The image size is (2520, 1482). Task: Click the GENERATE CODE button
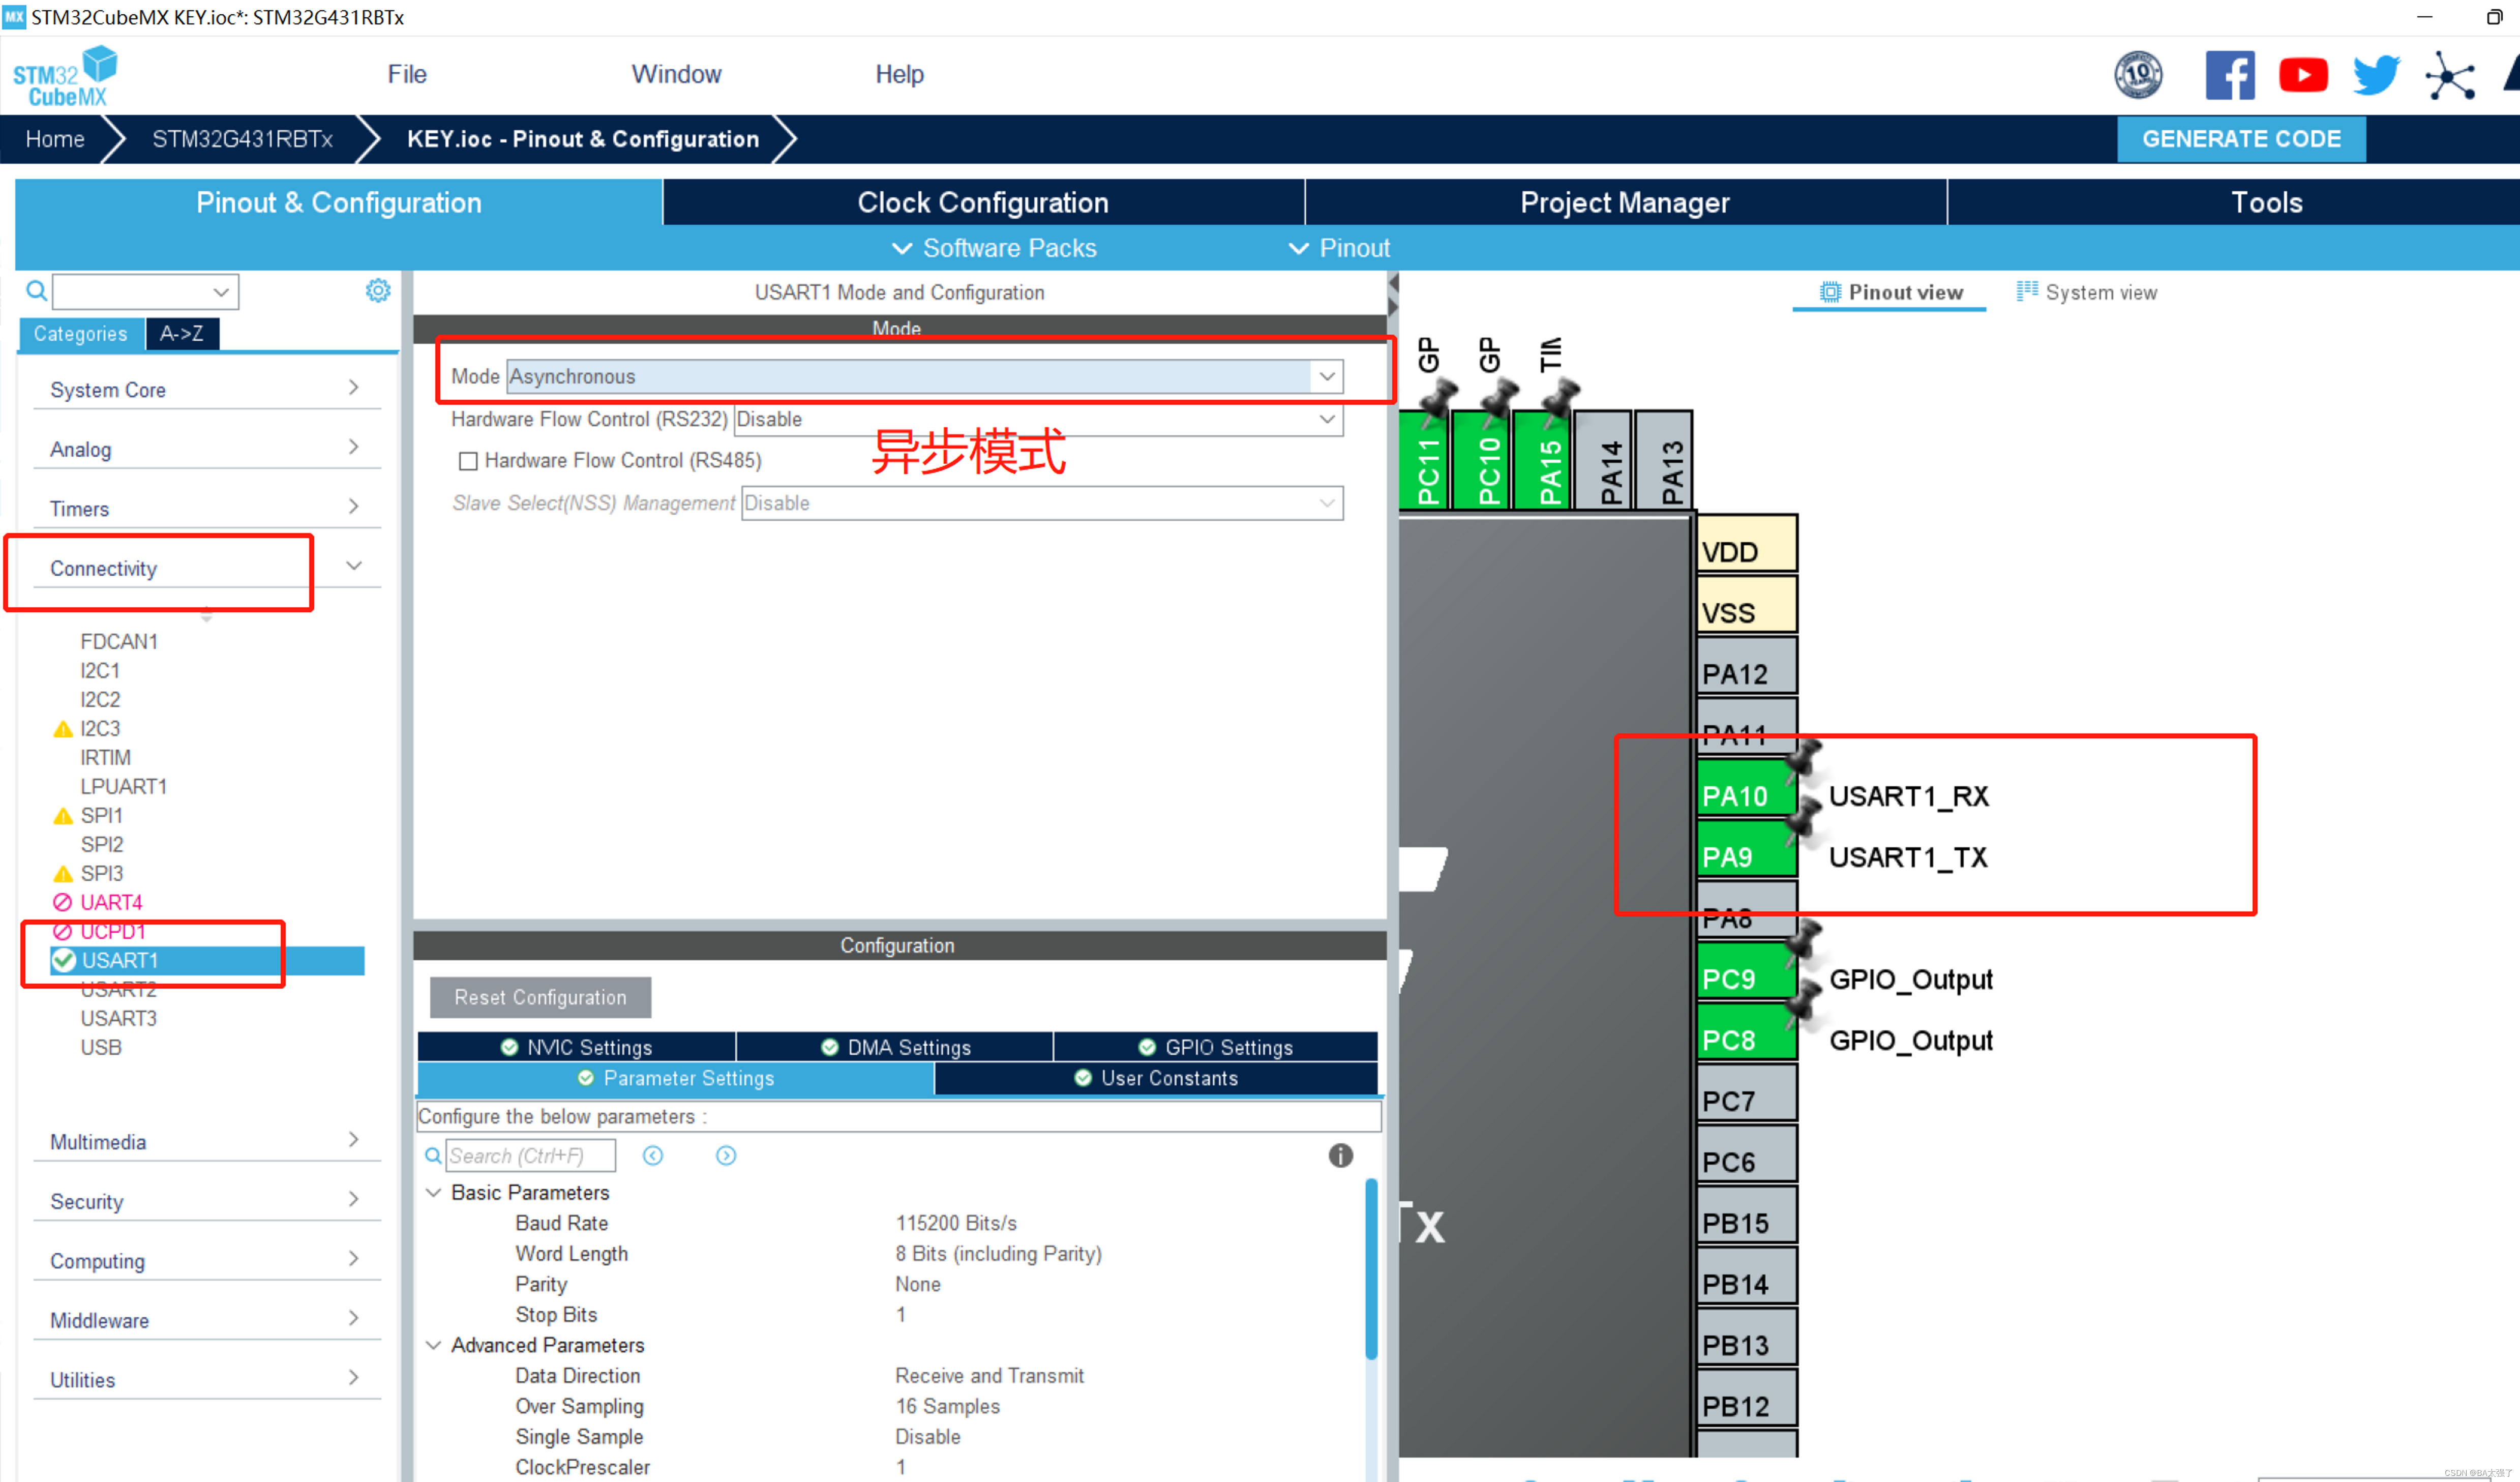(x=2241, y=138)
